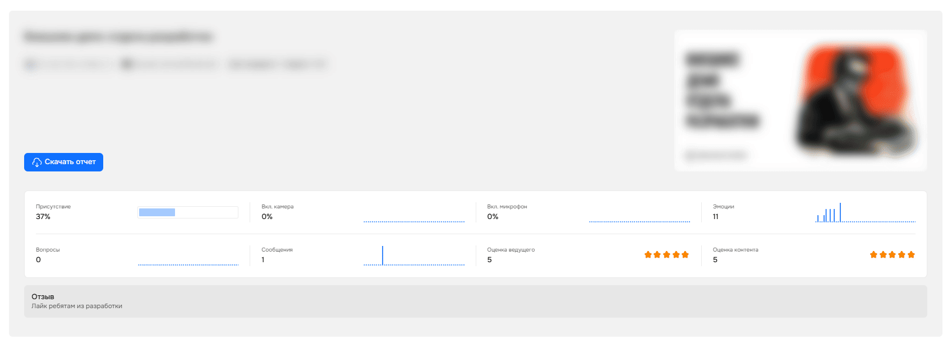Click the cloud download icon
This screenshot has height=344, width=952.
click(37, 162)
